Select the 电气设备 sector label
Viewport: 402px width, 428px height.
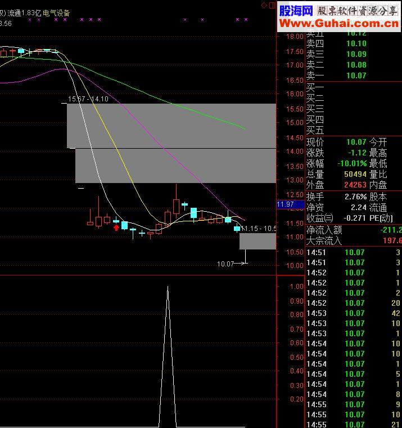point(56,13)
